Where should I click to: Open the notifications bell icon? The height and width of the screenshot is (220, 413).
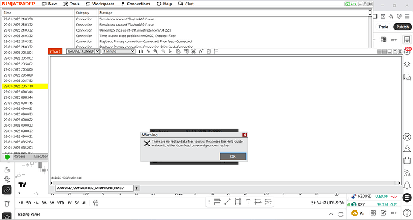(x=407, y=185)
